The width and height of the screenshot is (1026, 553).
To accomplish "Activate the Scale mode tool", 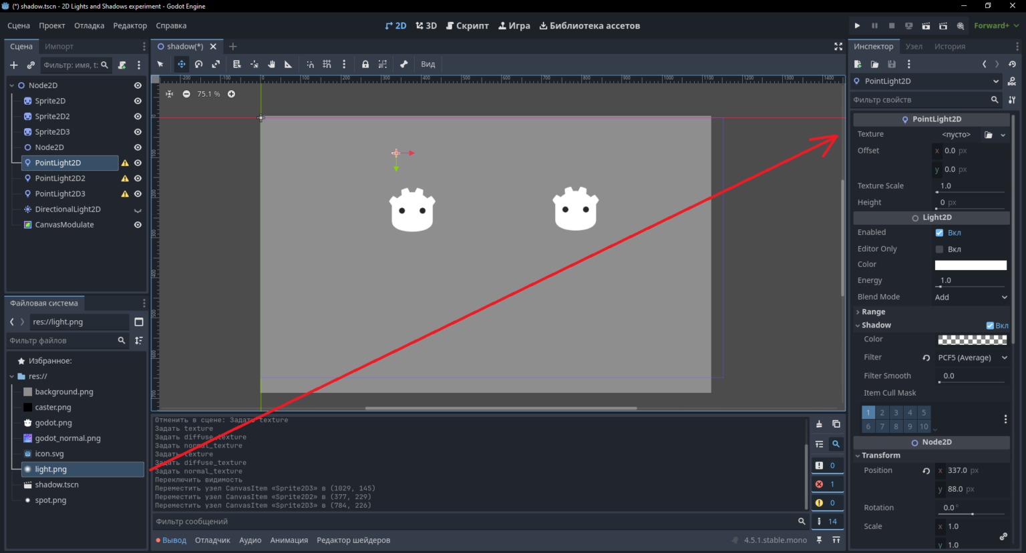I will coord(216,64).
